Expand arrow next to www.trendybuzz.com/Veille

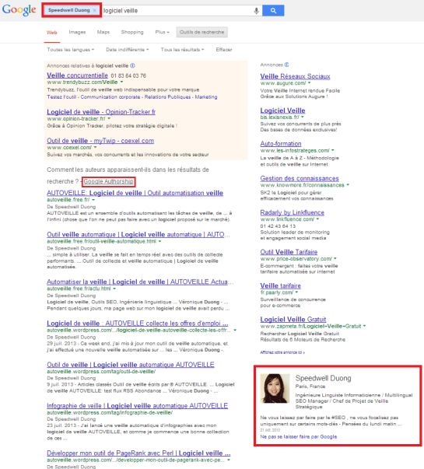click(122, 82)
